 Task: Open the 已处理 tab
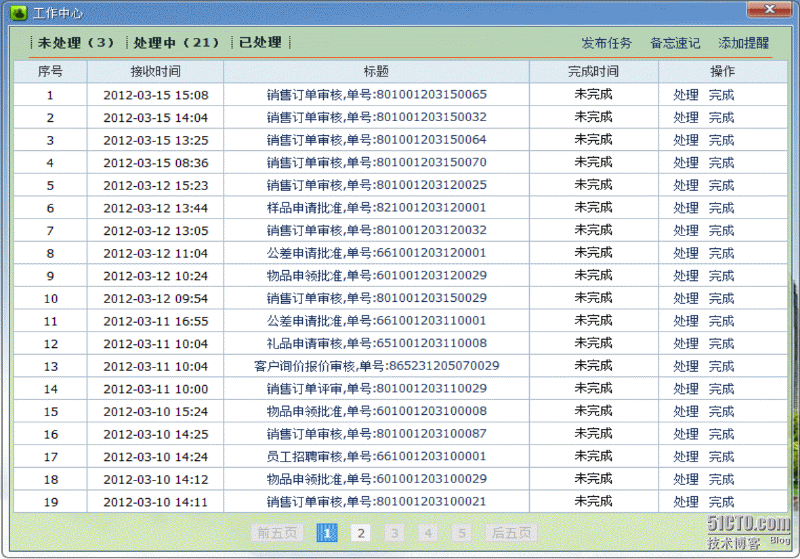(x=260, y=42)
